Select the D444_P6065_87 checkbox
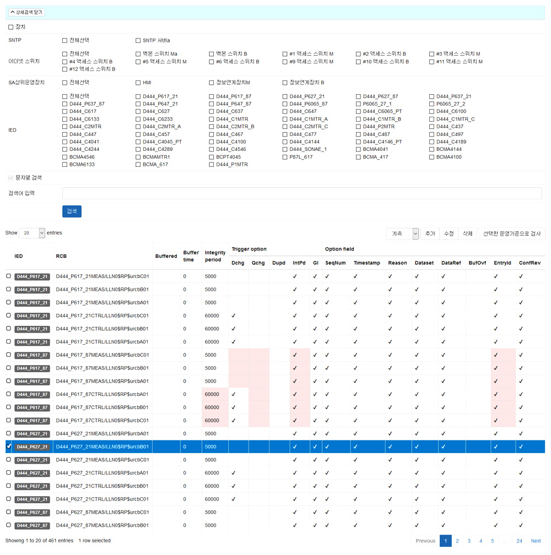The height and width of the screenshot is (555, 551). pyautogui.click(x=285, y=104)
